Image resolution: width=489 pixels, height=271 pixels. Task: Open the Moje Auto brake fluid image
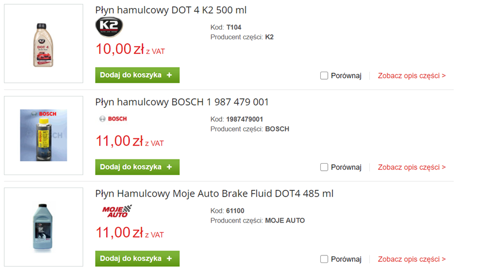coord(43,227)
